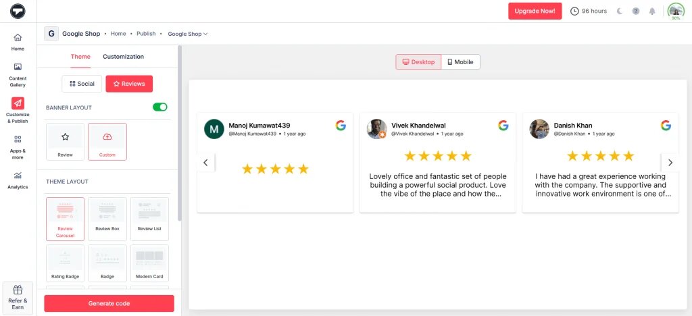This screenshot has height=316, width=692.
Task: Open help via the question mark icon
Action: coord(635,11)
